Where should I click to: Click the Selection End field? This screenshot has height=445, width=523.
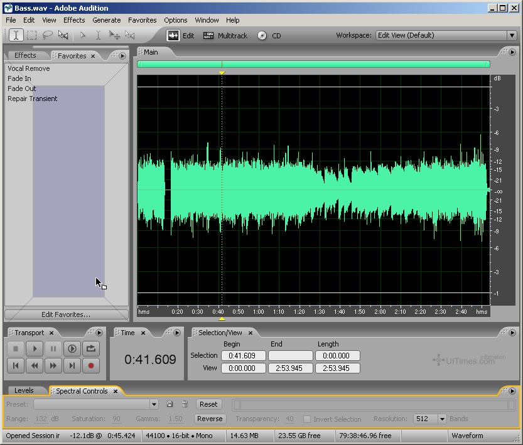291,356
